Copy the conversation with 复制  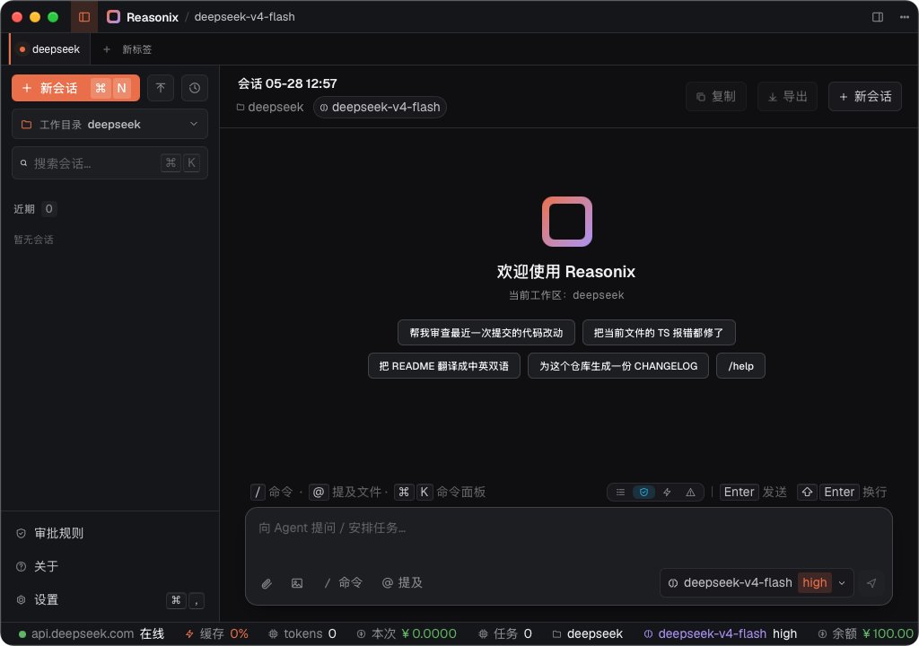[x=715, y=97]
